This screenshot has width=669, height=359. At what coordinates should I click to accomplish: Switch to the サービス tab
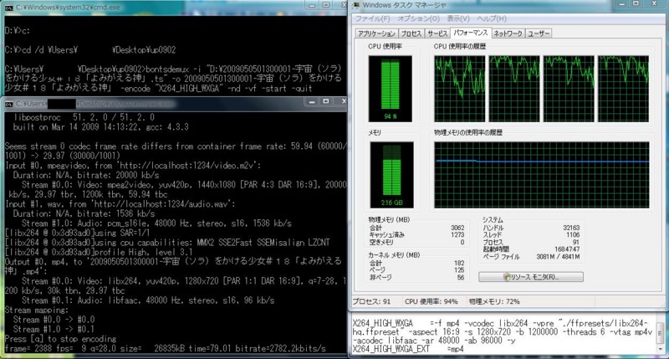pyautogui.click(x=437, y=33)
